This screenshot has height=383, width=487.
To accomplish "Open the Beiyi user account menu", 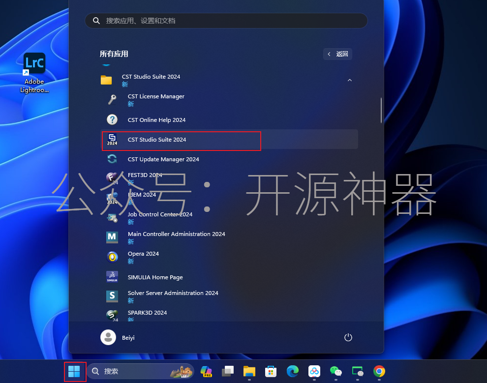I will [118, 337].
